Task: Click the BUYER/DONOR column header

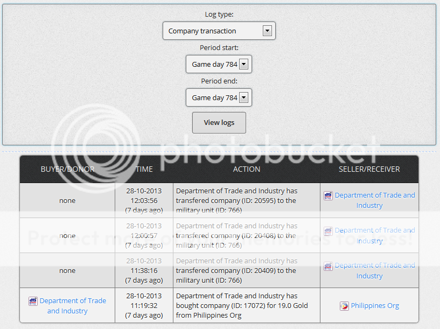Action: point(68,169)
